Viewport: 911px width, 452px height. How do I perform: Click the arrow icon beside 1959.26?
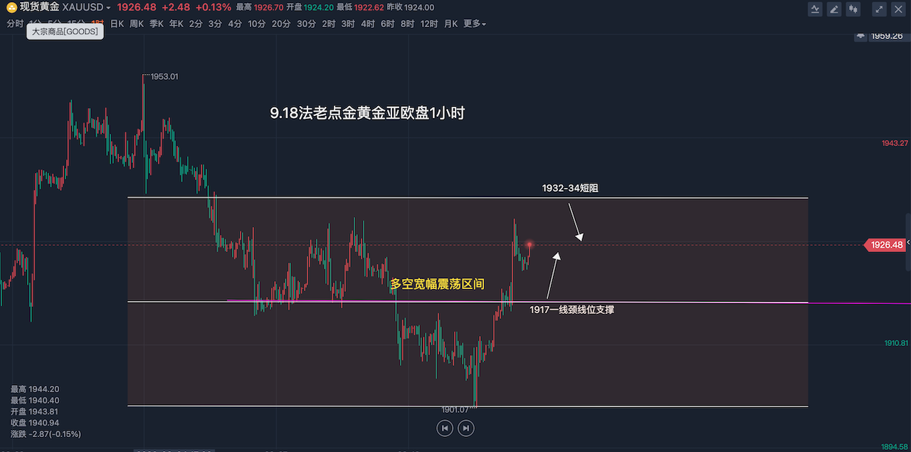pyautogui.click(x=861, y=36)
